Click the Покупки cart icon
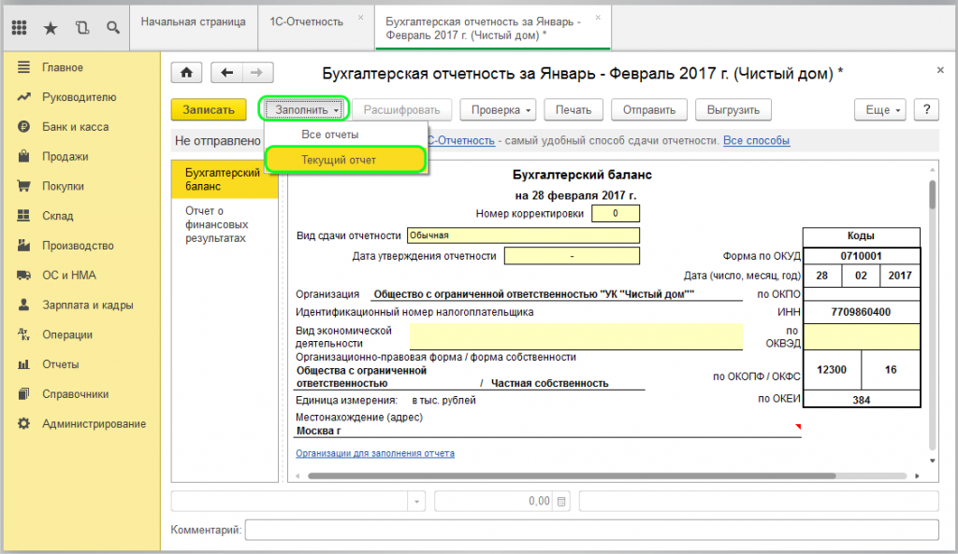 pos(23,186)
